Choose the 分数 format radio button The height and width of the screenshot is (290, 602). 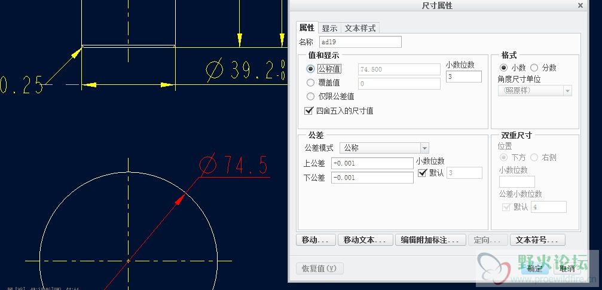[534, 68]
